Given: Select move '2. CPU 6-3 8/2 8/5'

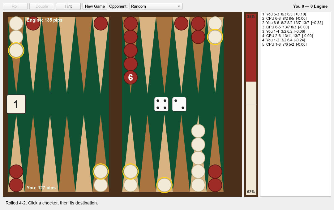Looking at the screenshot, I should tap(285, 19).
